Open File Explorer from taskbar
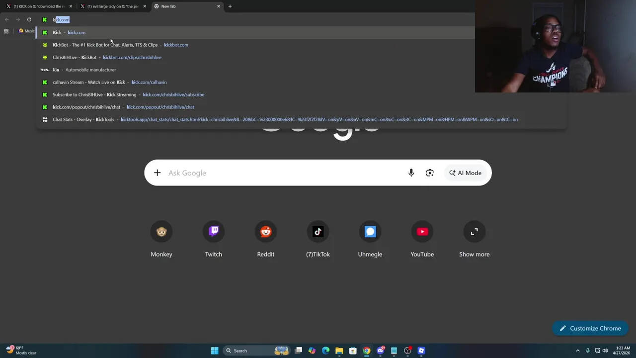The image size is (636, 358). (x=339, y=351)
